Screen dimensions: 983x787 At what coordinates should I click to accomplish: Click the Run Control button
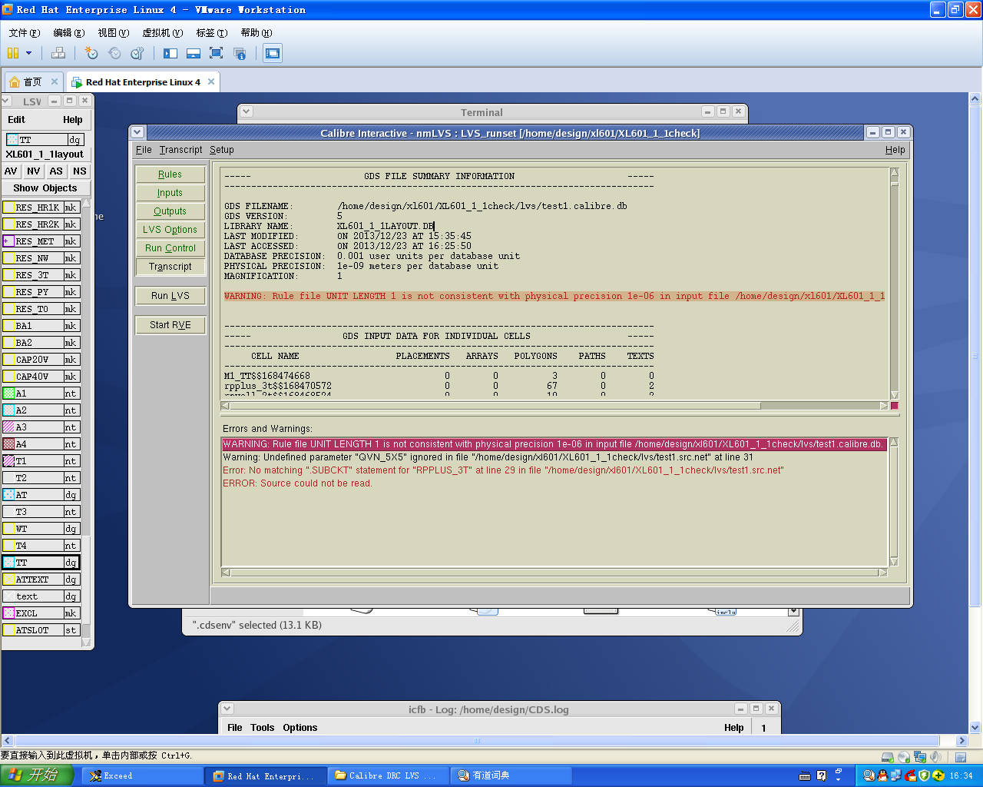point(170,248)
